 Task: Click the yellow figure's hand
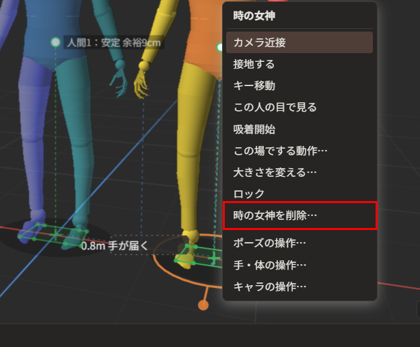coord(140,83)
